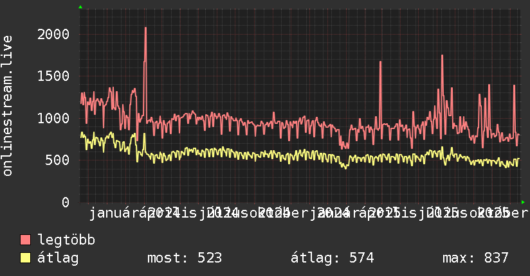Click the legtöbb legend label

coord(66,239)
